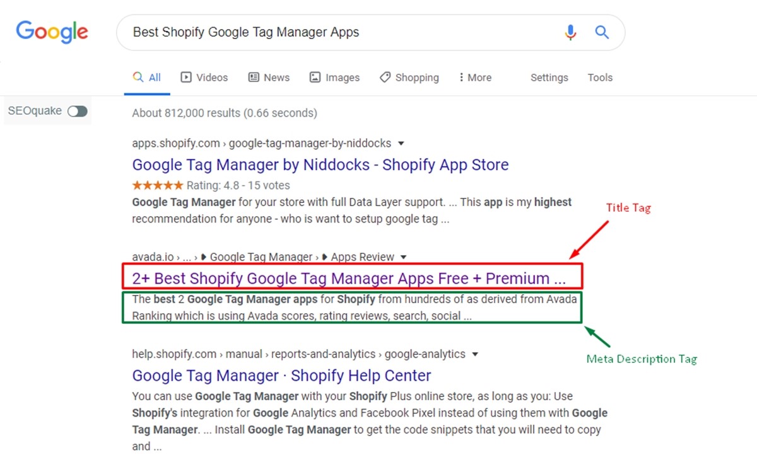Open Google Tag Manager Shopify Help Center result
This screenshot has height=467, width=757.
pos(281,376)
